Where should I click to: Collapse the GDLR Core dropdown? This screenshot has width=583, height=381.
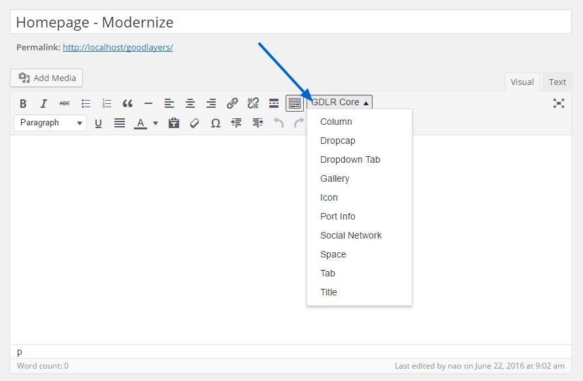coord(340,103)
